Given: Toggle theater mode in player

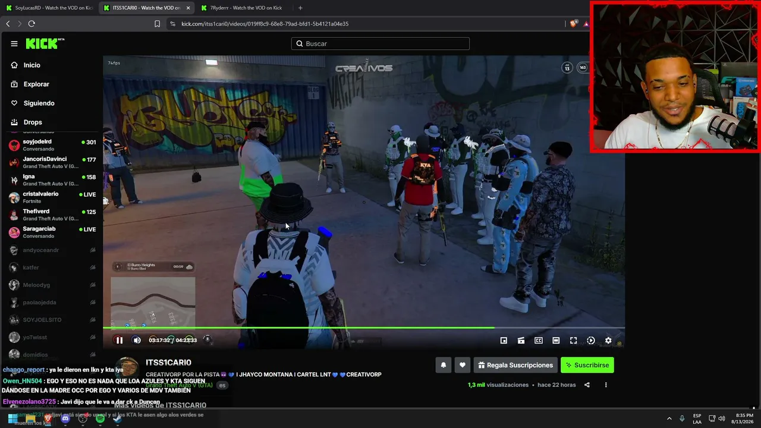Looking at the screenshot, I should 556,341.
